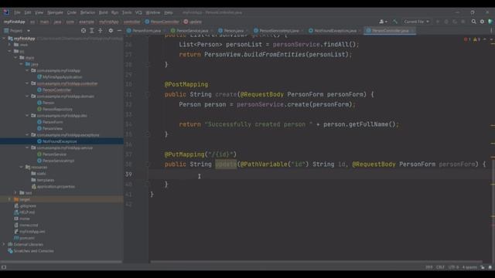Click the user account icon in toolbar
The height and width of the screenshot is (278, 495).
click(383, 22)
